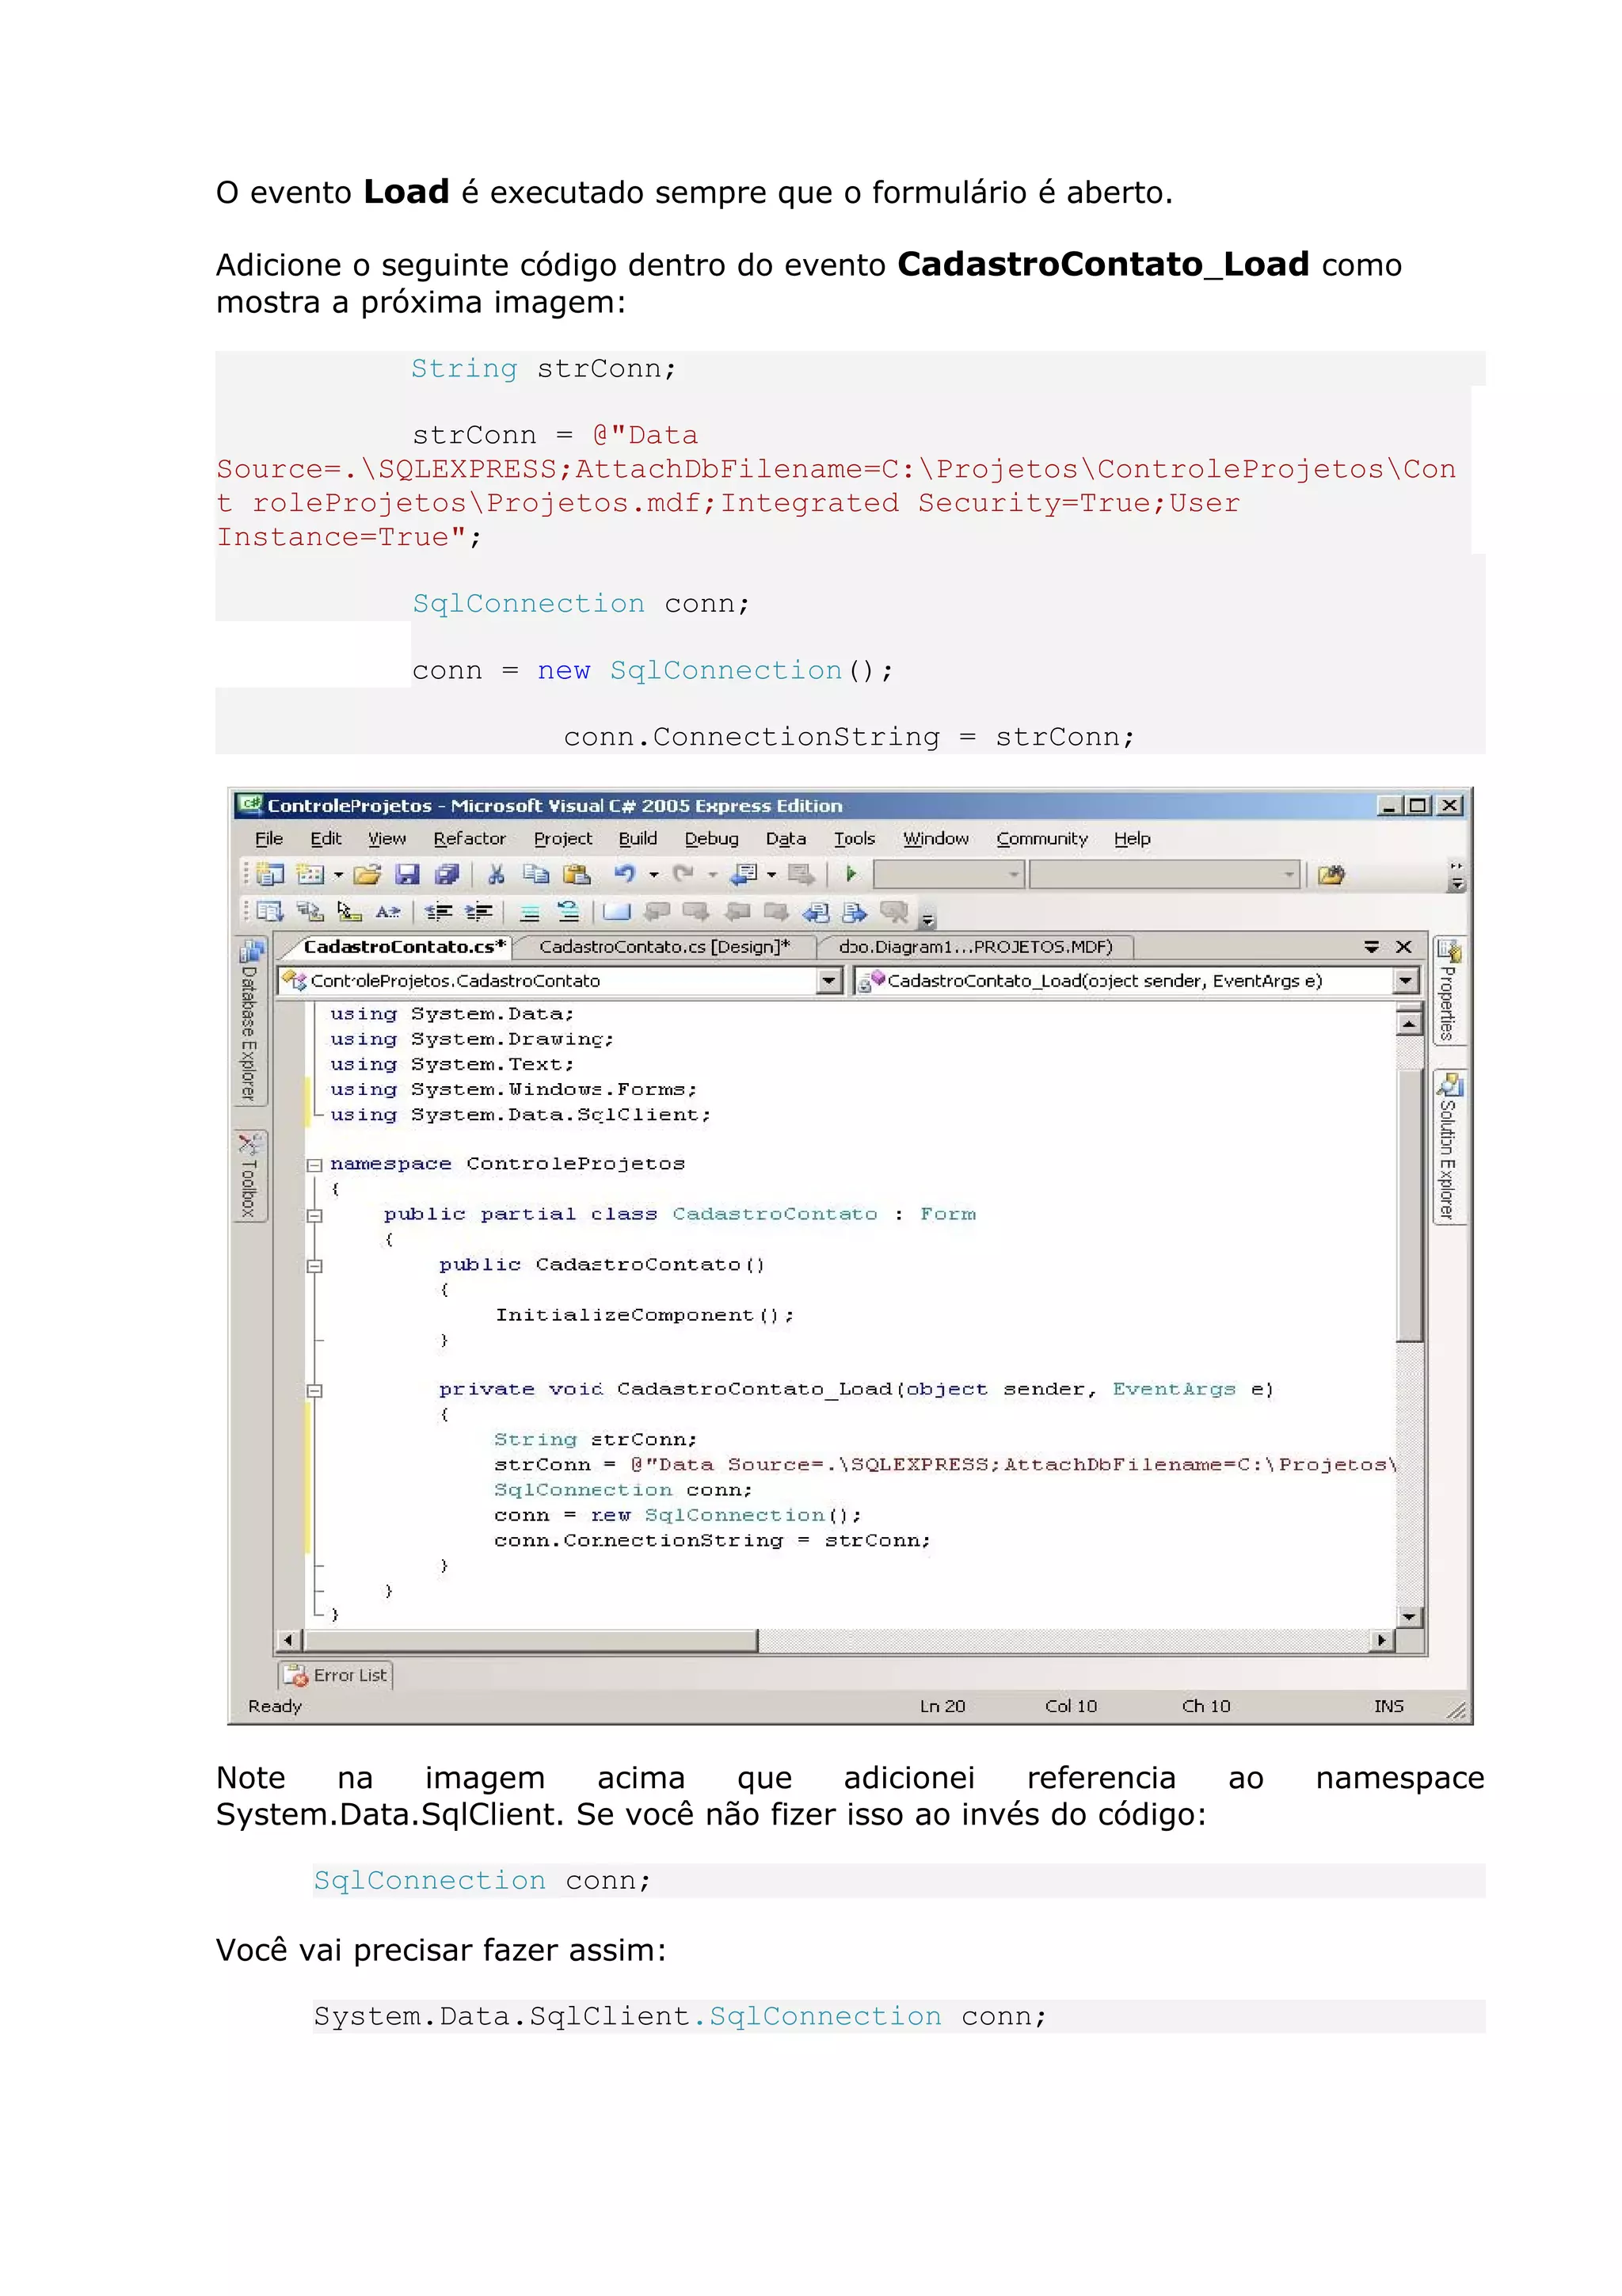This screenshot has height=2296, width=1622.
Task: Click the 'Col 10' status bar entry
Action: 1070,1706
